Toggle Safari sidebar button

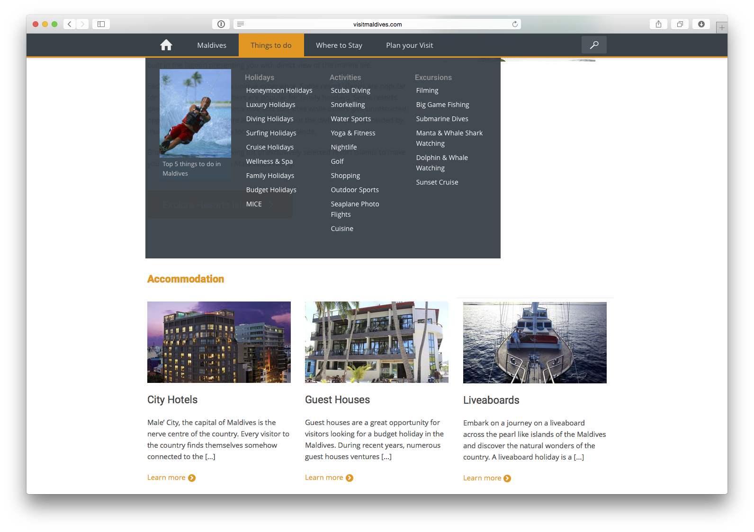point(101,24)
